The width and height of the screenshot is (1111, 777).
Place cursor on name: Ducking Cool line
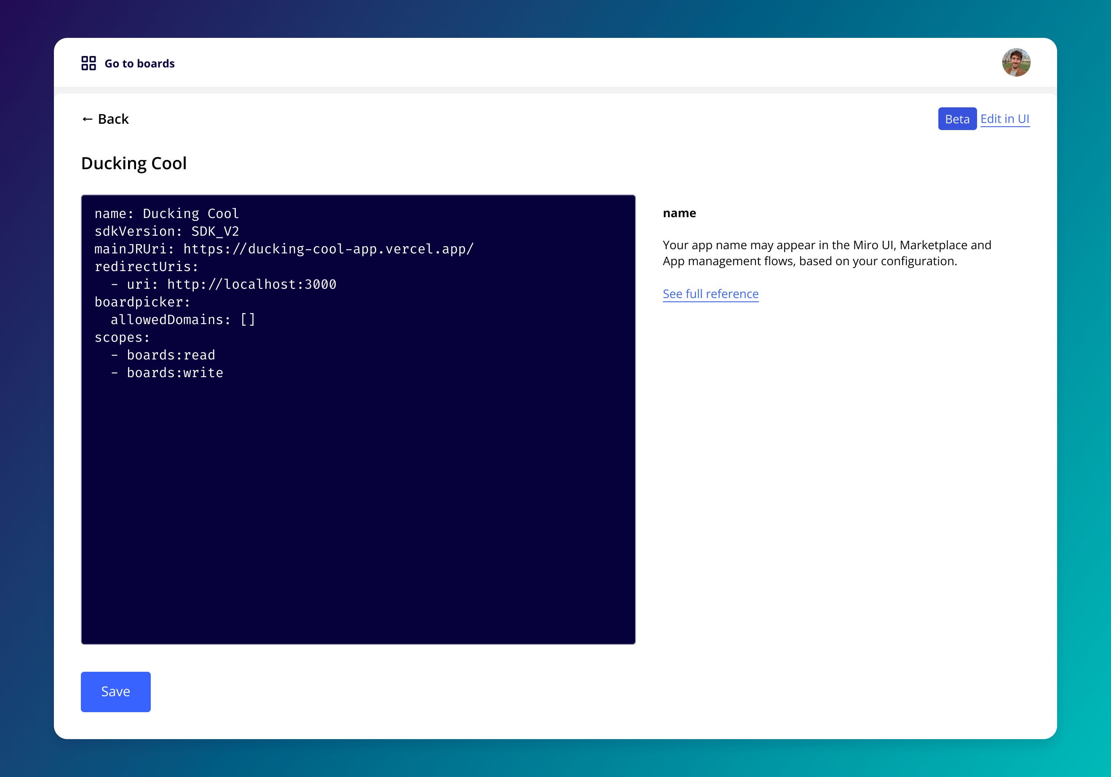(166, 214)
